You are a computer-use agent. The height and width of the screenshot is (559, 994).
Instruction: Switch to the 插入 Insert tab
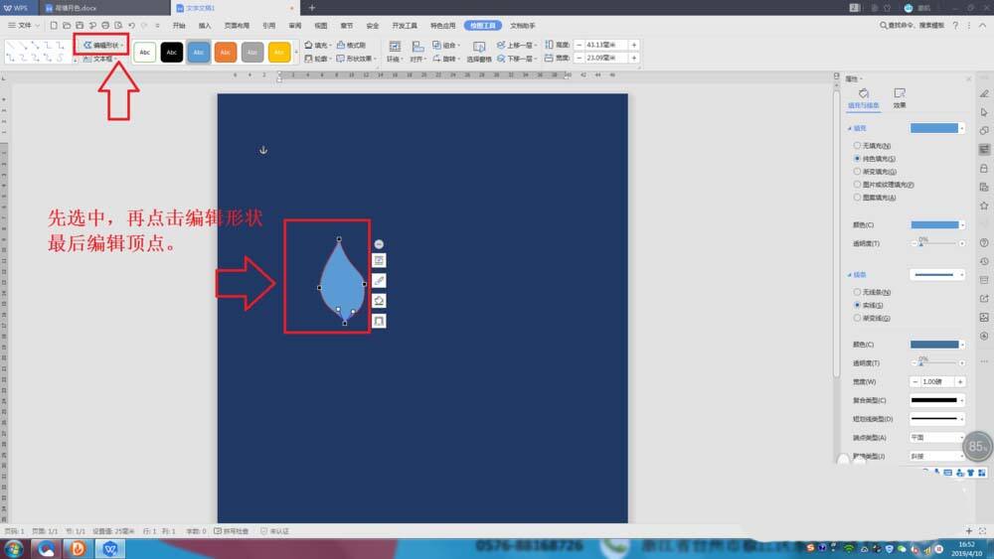click(x=205, y=25)
